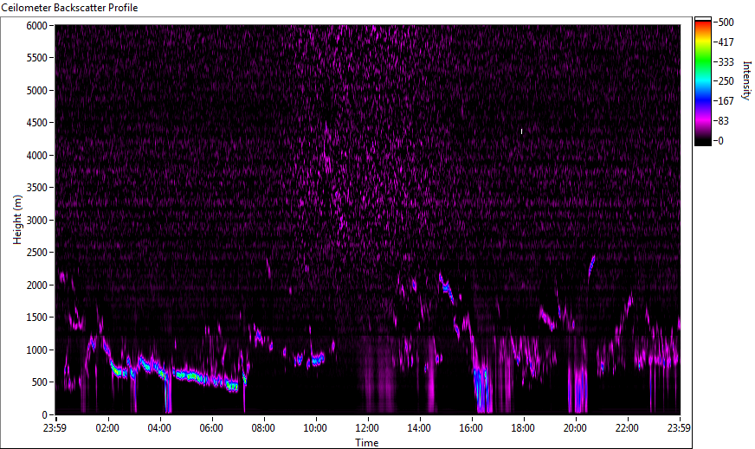Select the 2500 height tick label
Image resolution: width=755 pixels, height=449 pixels.
pyautogui.click(x=37, y=253)
